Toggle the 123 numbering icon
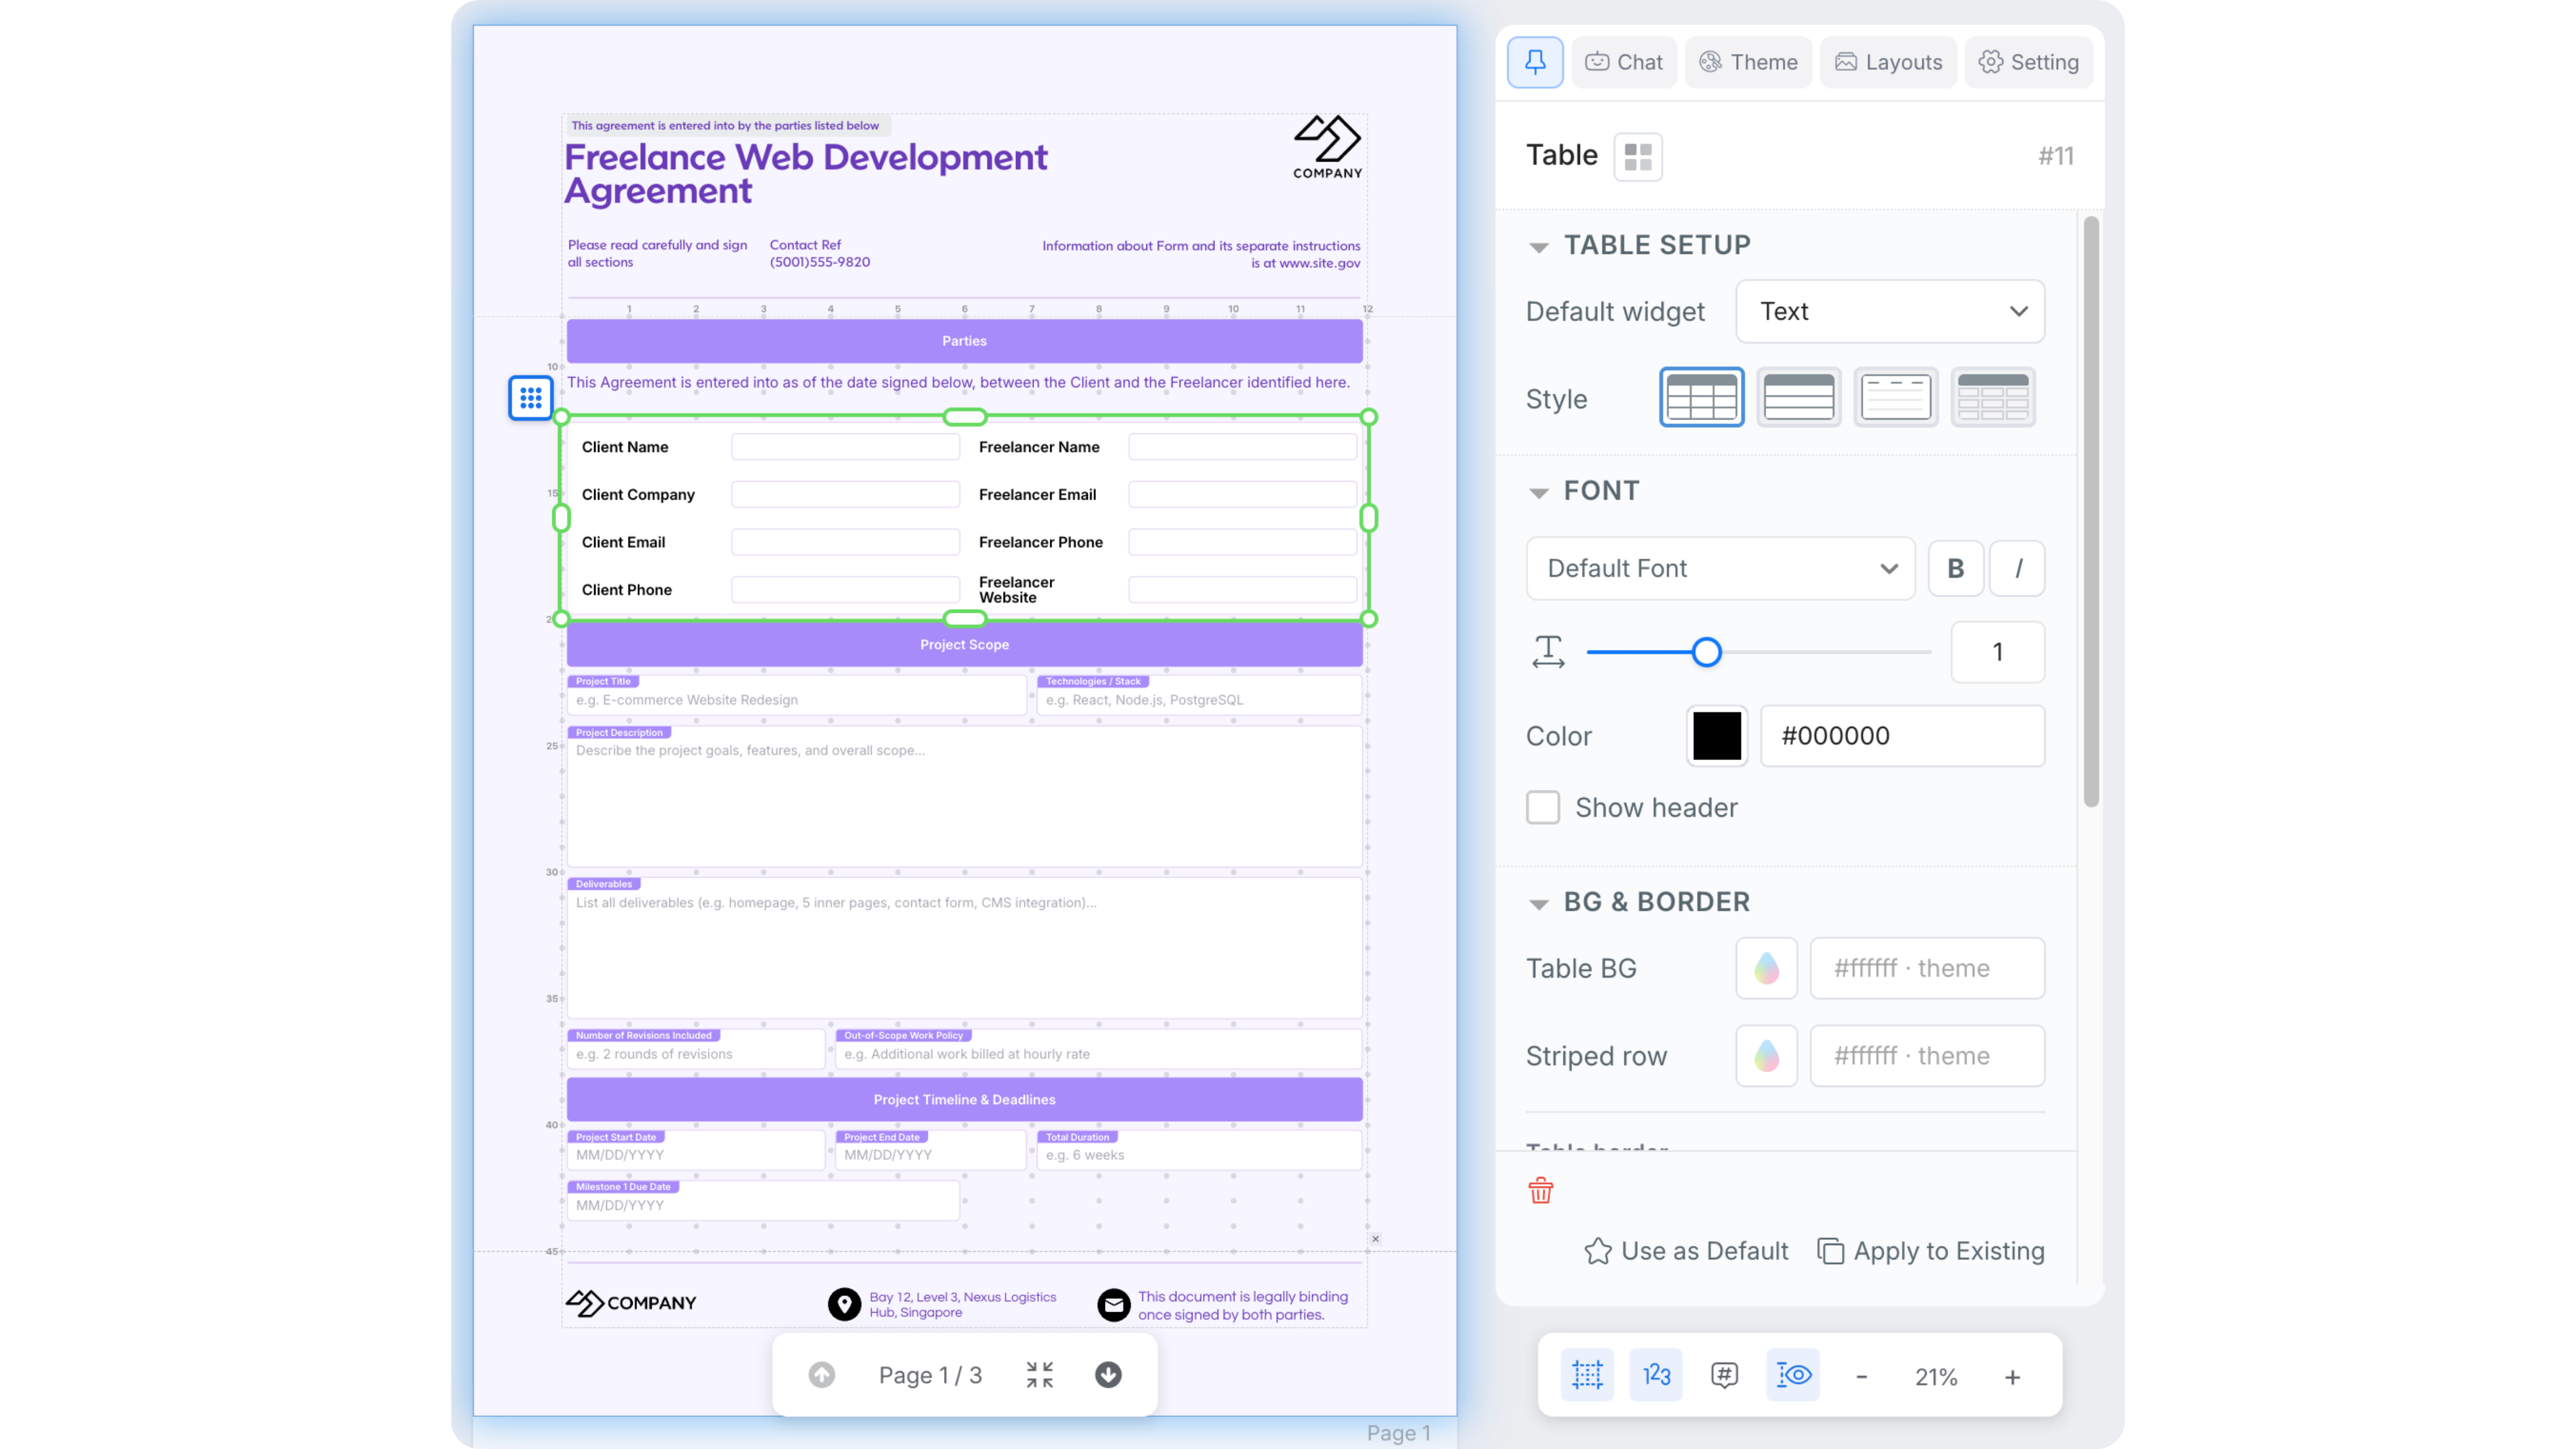This screenshot has width=2576, height=1449. coord(1656,1375)
